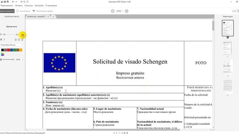Undo the last action
The image size is (239, 134).
13,1
